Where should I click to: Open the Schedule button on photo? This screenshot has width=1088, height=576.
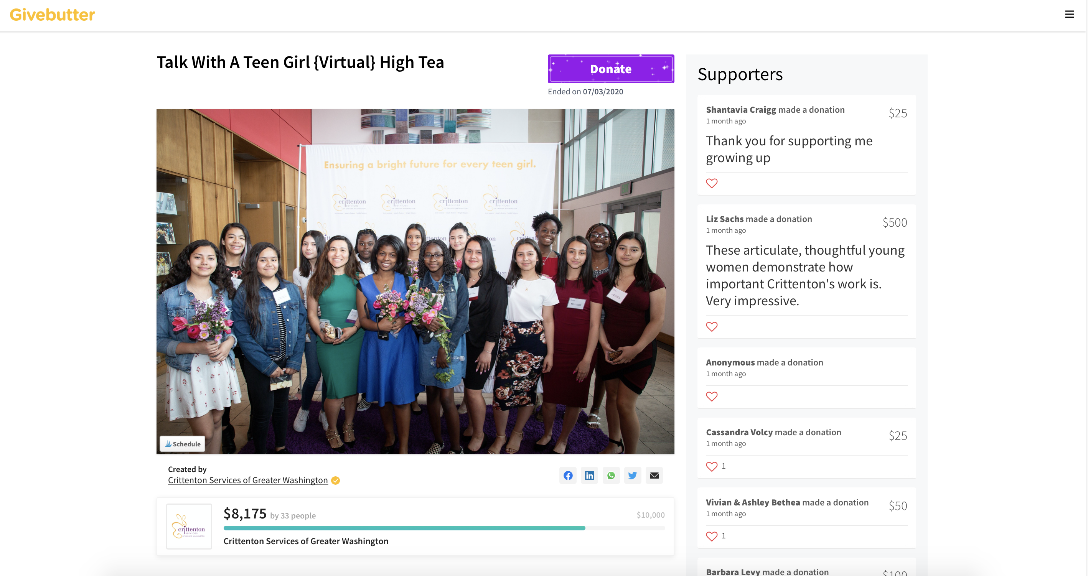click(x=183, y=444)
